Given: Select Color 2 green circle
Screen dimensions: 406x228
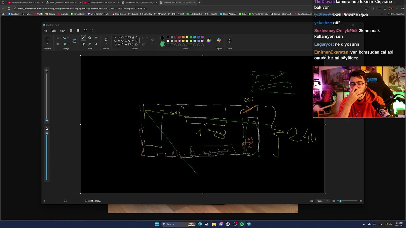Looking at the screenshot, I should point(162,44).
